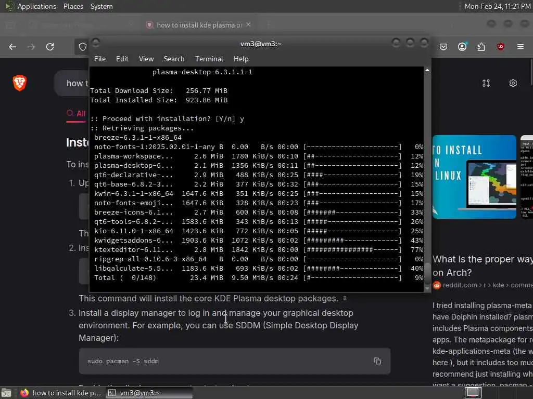The width and height of the screenshot is (533, 399).
Task: Open the Applications menu in top panel
Action: pyautogui.click(x=37, y=6)
